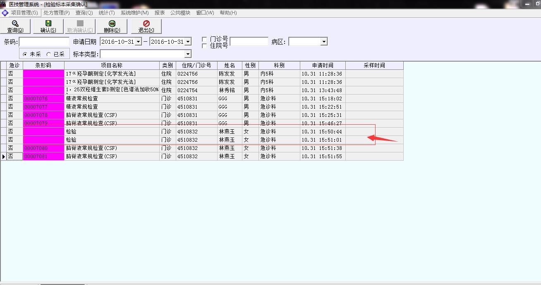Click application time 10.31 15:51:55
This screenshot has width=541, height=285.
pos(322,157)
